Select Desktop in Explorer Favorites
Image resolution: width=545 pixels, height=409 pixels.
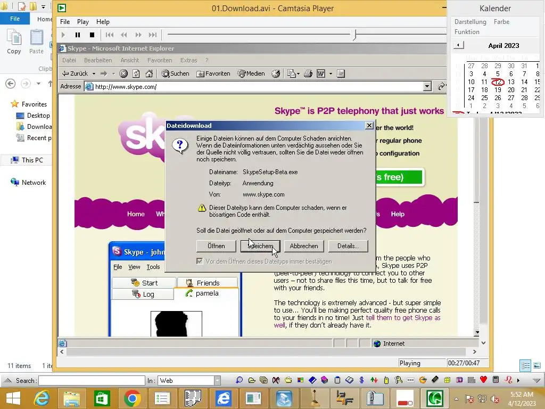[x=33, y=116]
